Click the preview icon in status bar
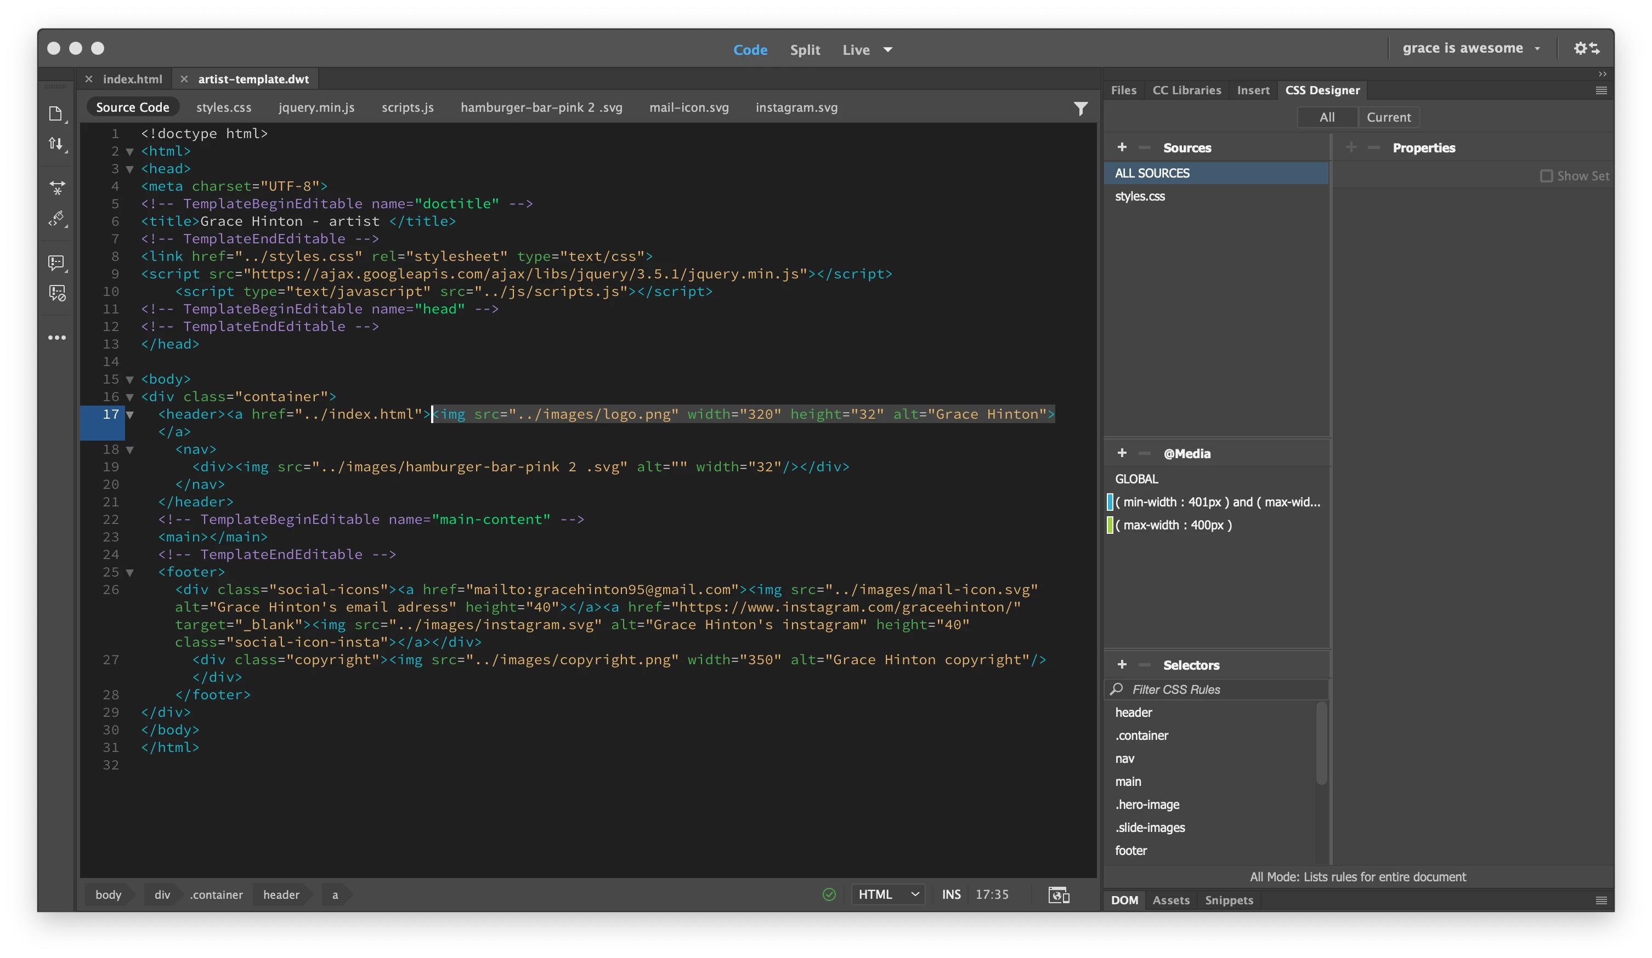This screenshot has width=1652, height=958. [1058, 894]
